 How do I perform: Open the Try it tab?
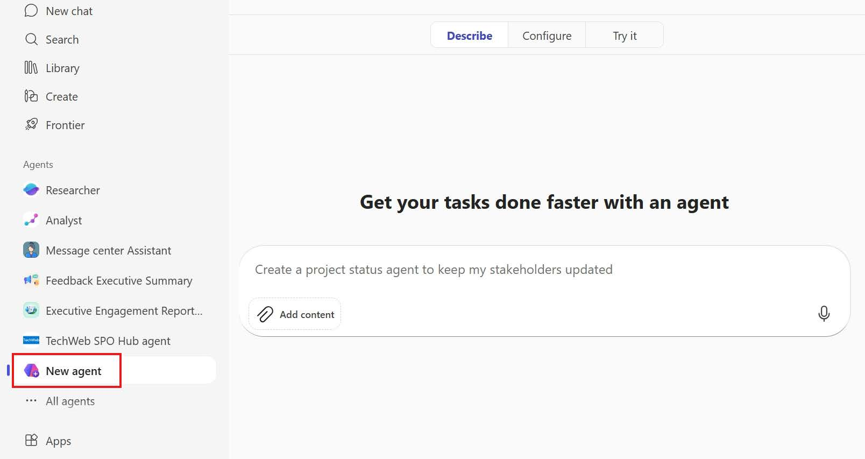[x=625, y=36]
